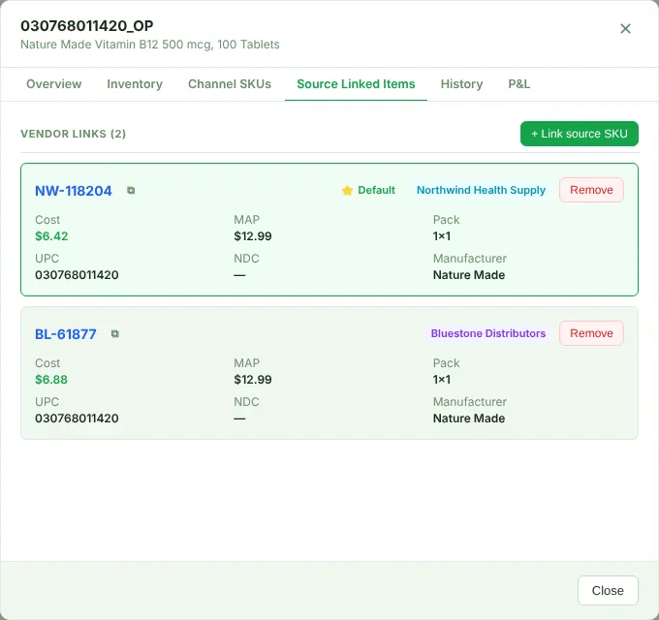
Task: Copy the NW-118204 SKU code
Action: (131, 190)
